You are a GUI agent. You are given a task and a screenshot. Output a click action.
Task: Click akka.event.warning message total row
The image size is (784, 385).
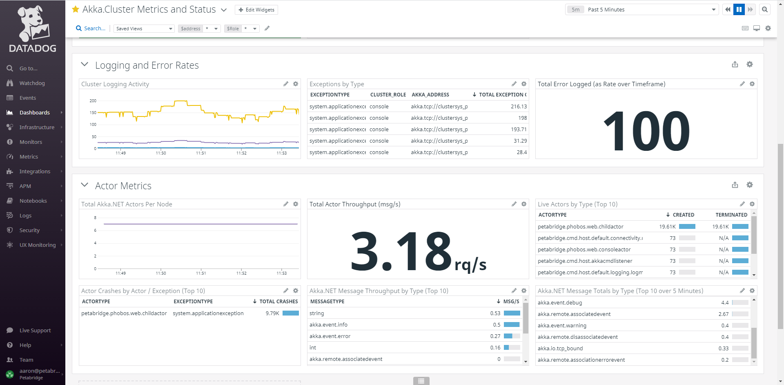643,325
